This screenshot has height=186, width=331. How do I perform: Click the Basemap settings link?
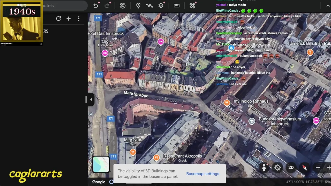pos(203,174)
